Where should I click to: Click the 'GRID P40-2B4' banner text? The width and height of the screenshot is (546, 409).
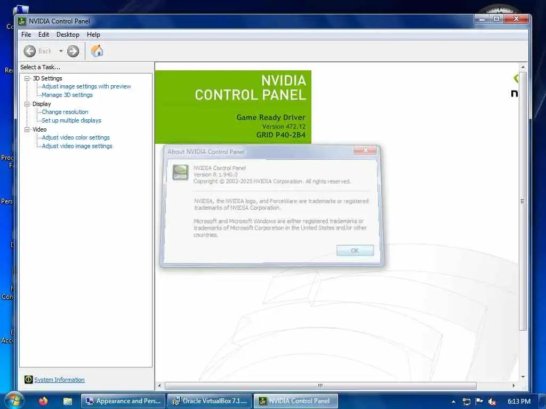pos(280,135)
